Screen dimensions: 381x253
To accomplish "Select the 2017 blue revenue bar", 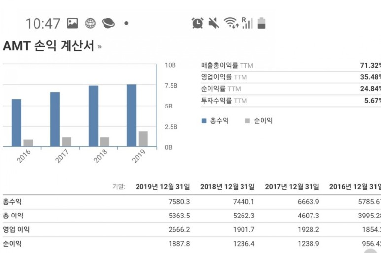I will point(55,119).
